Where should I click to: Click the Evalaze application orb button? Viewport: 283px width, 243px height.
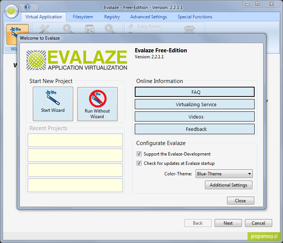click(11, 11)
